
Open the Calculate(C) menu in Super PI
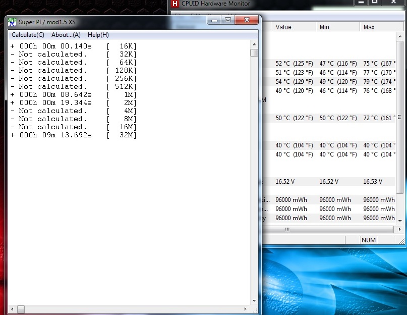[28, 35]
